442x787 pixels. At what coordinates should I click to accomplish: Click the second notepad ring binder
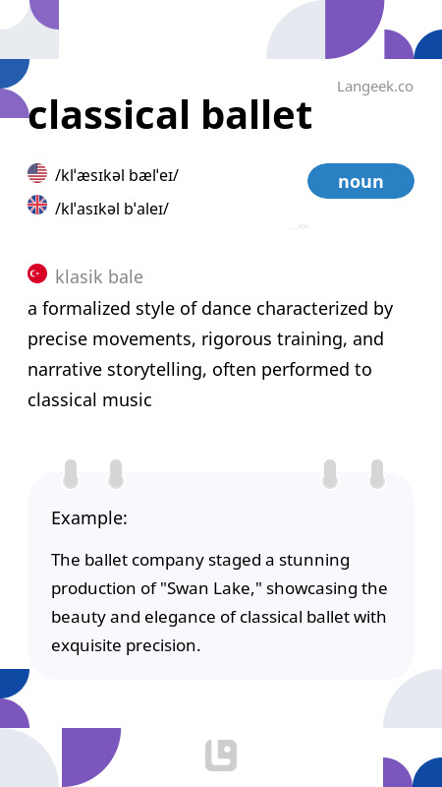point(116,474)
